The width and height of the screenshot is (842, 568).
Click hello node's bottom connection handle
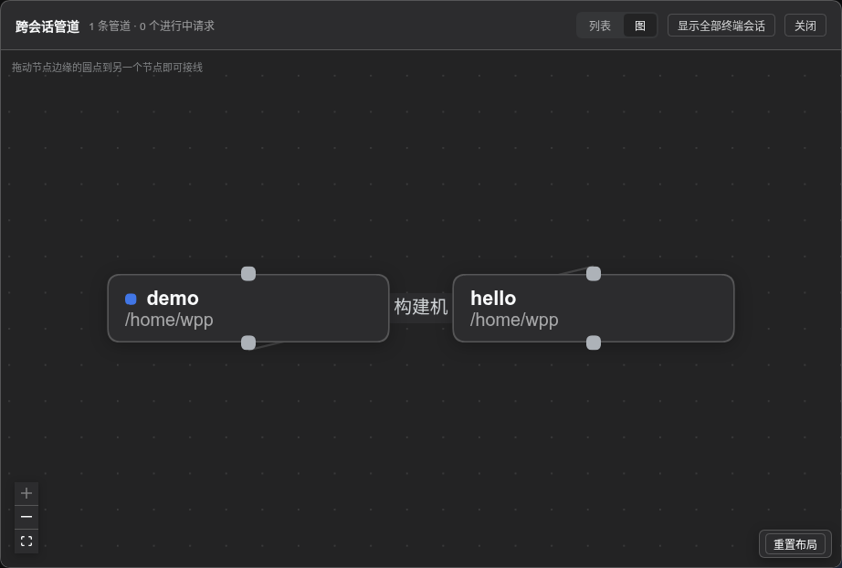[x=594, y=342]
